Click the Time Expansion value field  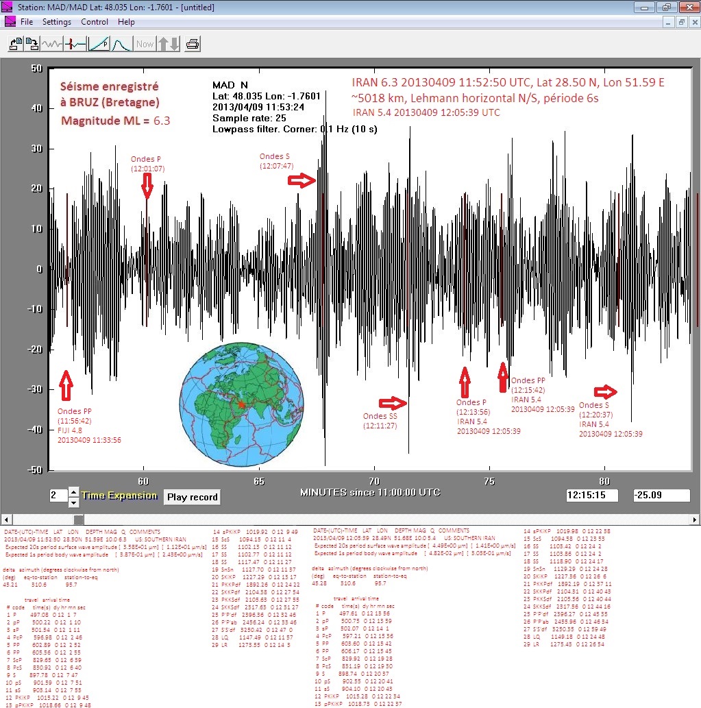58,496
